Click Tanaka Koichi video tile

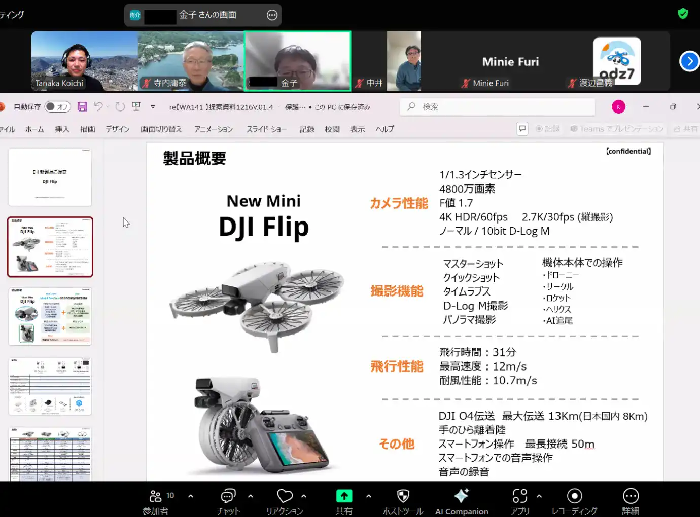(85, 61)
